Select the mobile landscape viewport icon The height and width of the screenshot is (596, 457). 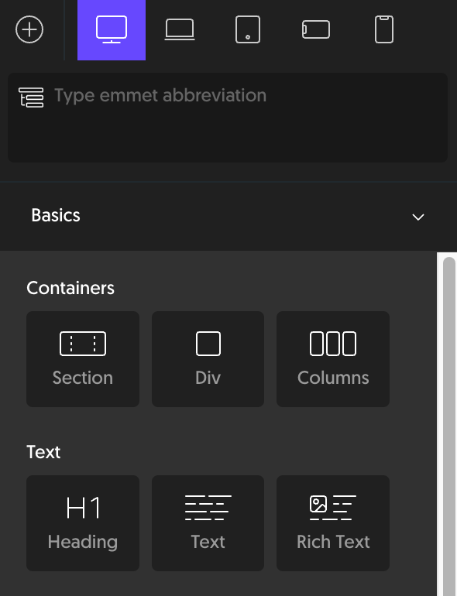tap(316, 29)
